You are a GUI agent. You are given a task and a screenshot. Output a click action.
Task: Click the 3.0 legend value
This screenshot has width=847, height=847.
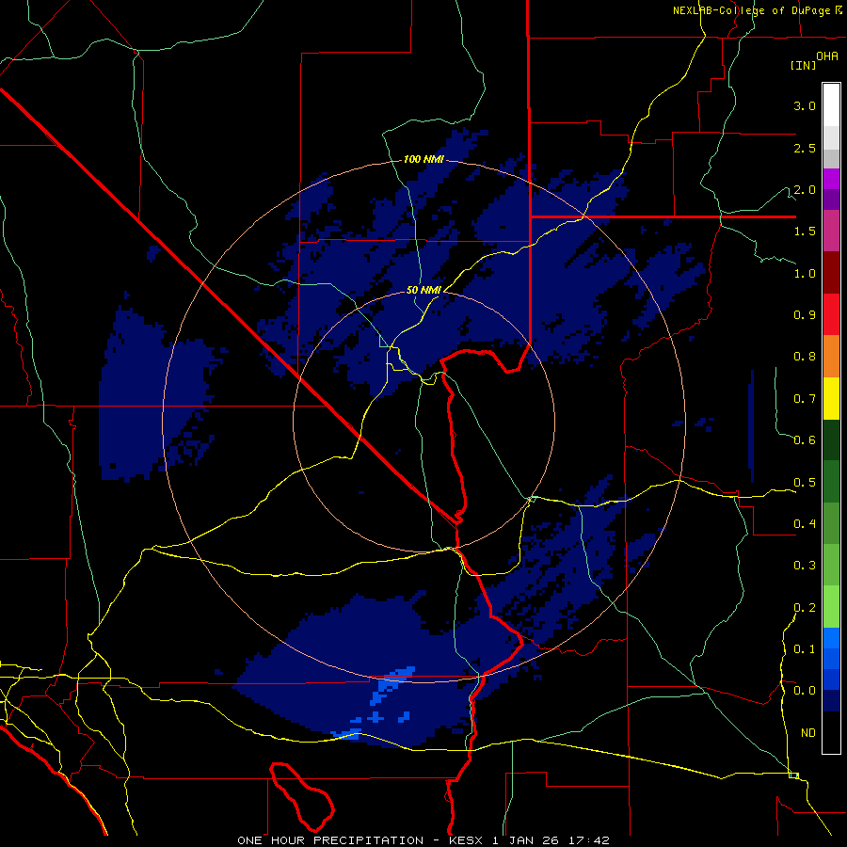pyautogui.click(x=805, y=105)
